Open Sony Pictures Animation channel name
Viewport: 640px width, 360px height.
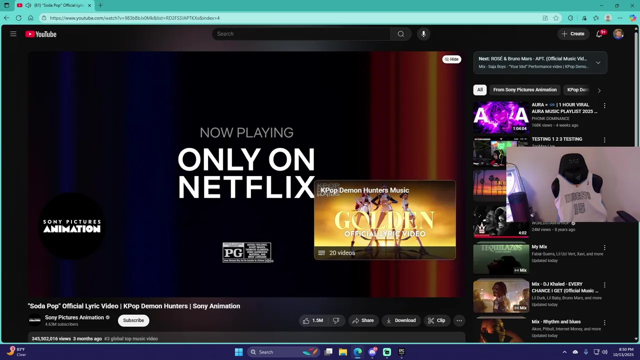[x=74, y=317]
